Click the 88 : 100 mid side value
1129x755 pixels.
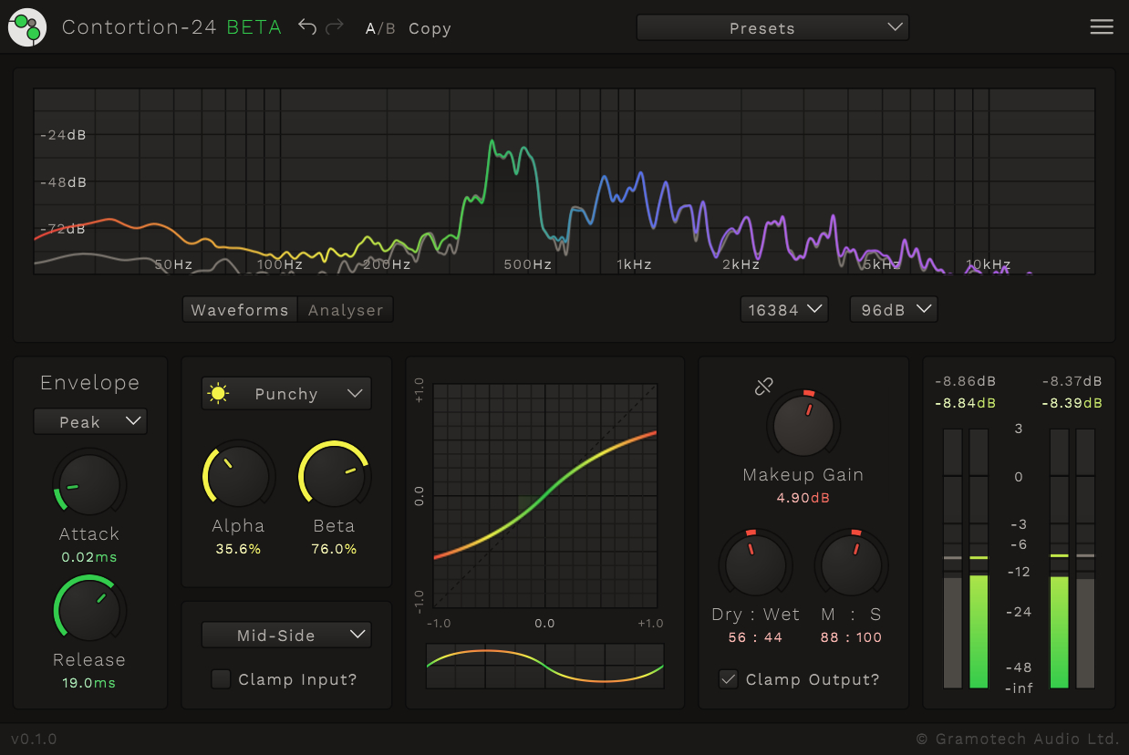851,636
